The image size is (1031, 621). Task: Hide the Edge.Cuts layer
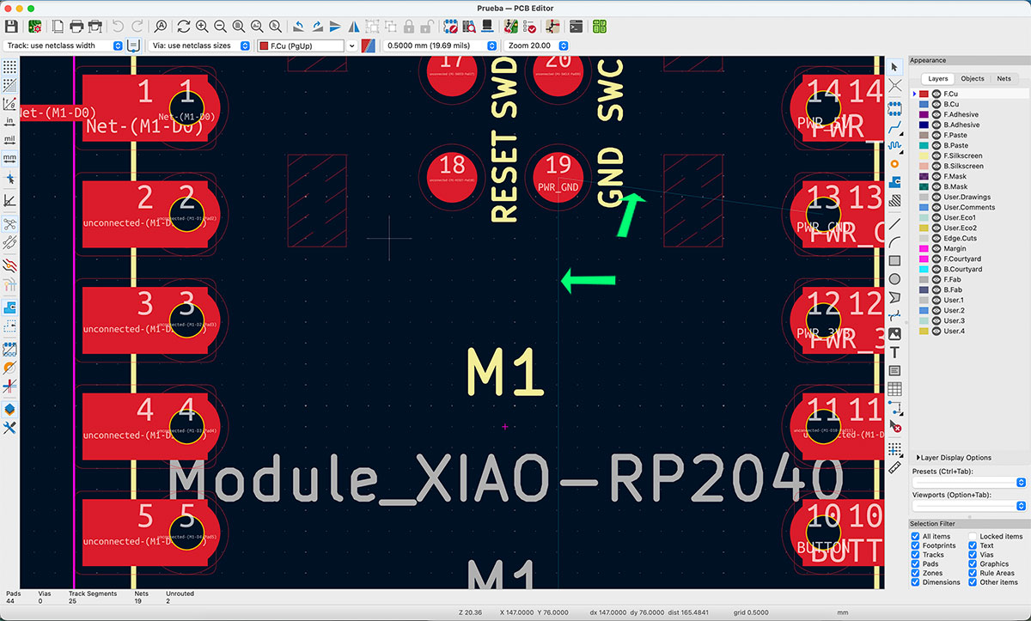click(936, 238)
